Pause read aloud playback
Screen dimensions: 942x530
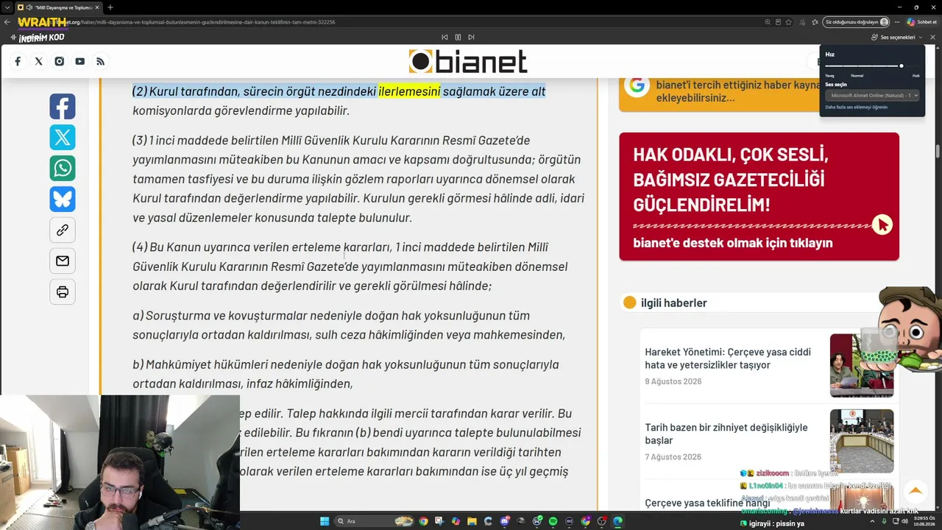click(x=458, y=37)
